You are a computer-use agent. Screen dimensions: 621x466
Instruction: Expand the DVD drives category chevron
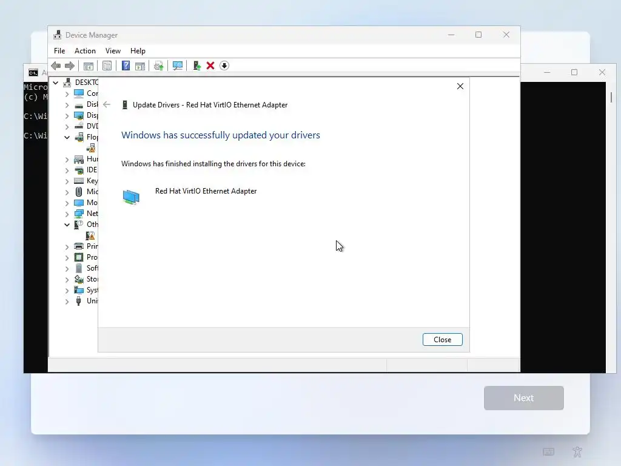67,127
